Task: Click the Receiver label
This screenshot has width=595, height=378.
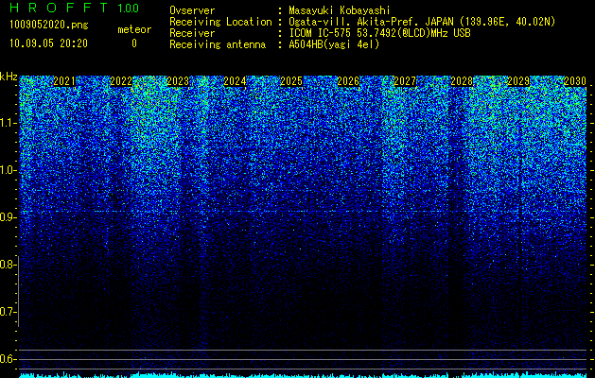Action: (192, 33)
